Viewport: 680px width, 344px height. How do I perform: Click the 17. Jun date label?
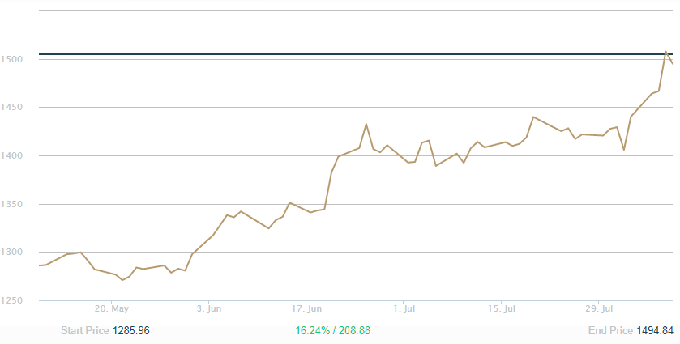click(306, 308)
